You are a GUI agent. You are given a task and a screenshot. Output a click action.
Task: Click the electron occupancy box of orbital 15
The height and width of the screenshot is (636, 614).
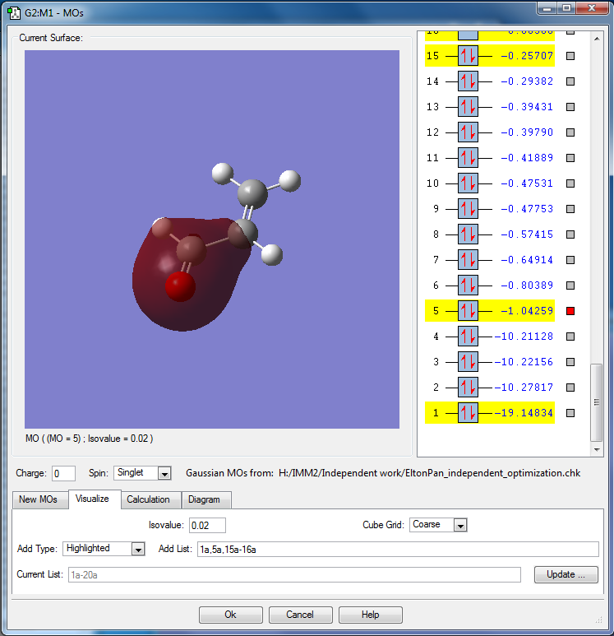coord(468,56)
